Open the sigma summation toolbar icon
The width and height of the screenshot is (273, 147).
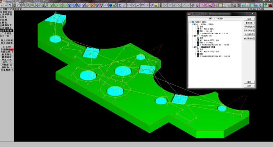tap(120, 5)
